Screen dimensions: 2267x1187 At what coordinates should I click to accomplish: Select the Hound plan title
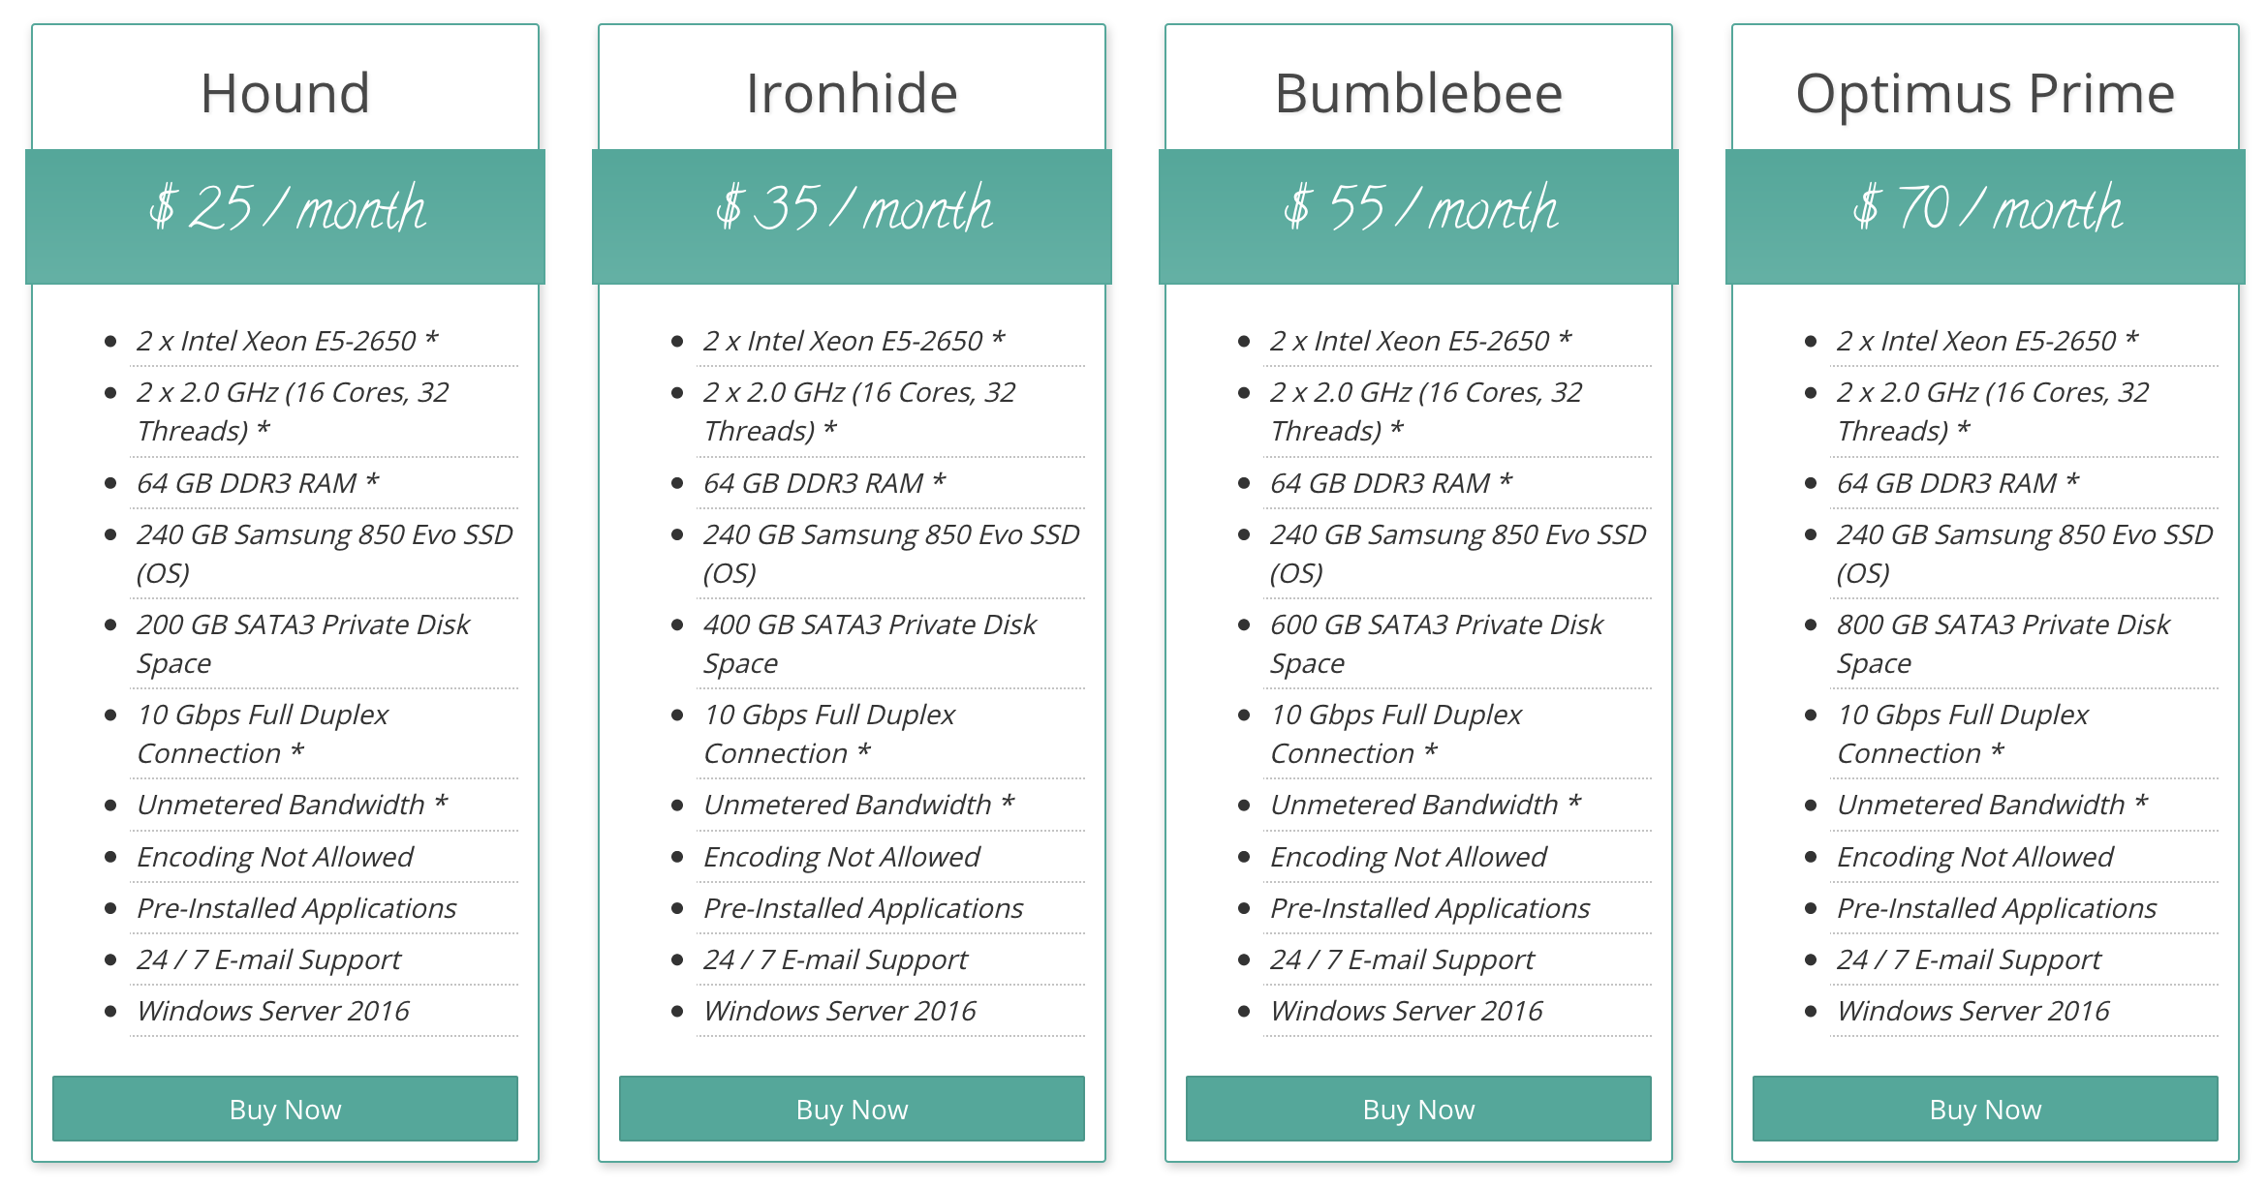[x=285, y=93]
